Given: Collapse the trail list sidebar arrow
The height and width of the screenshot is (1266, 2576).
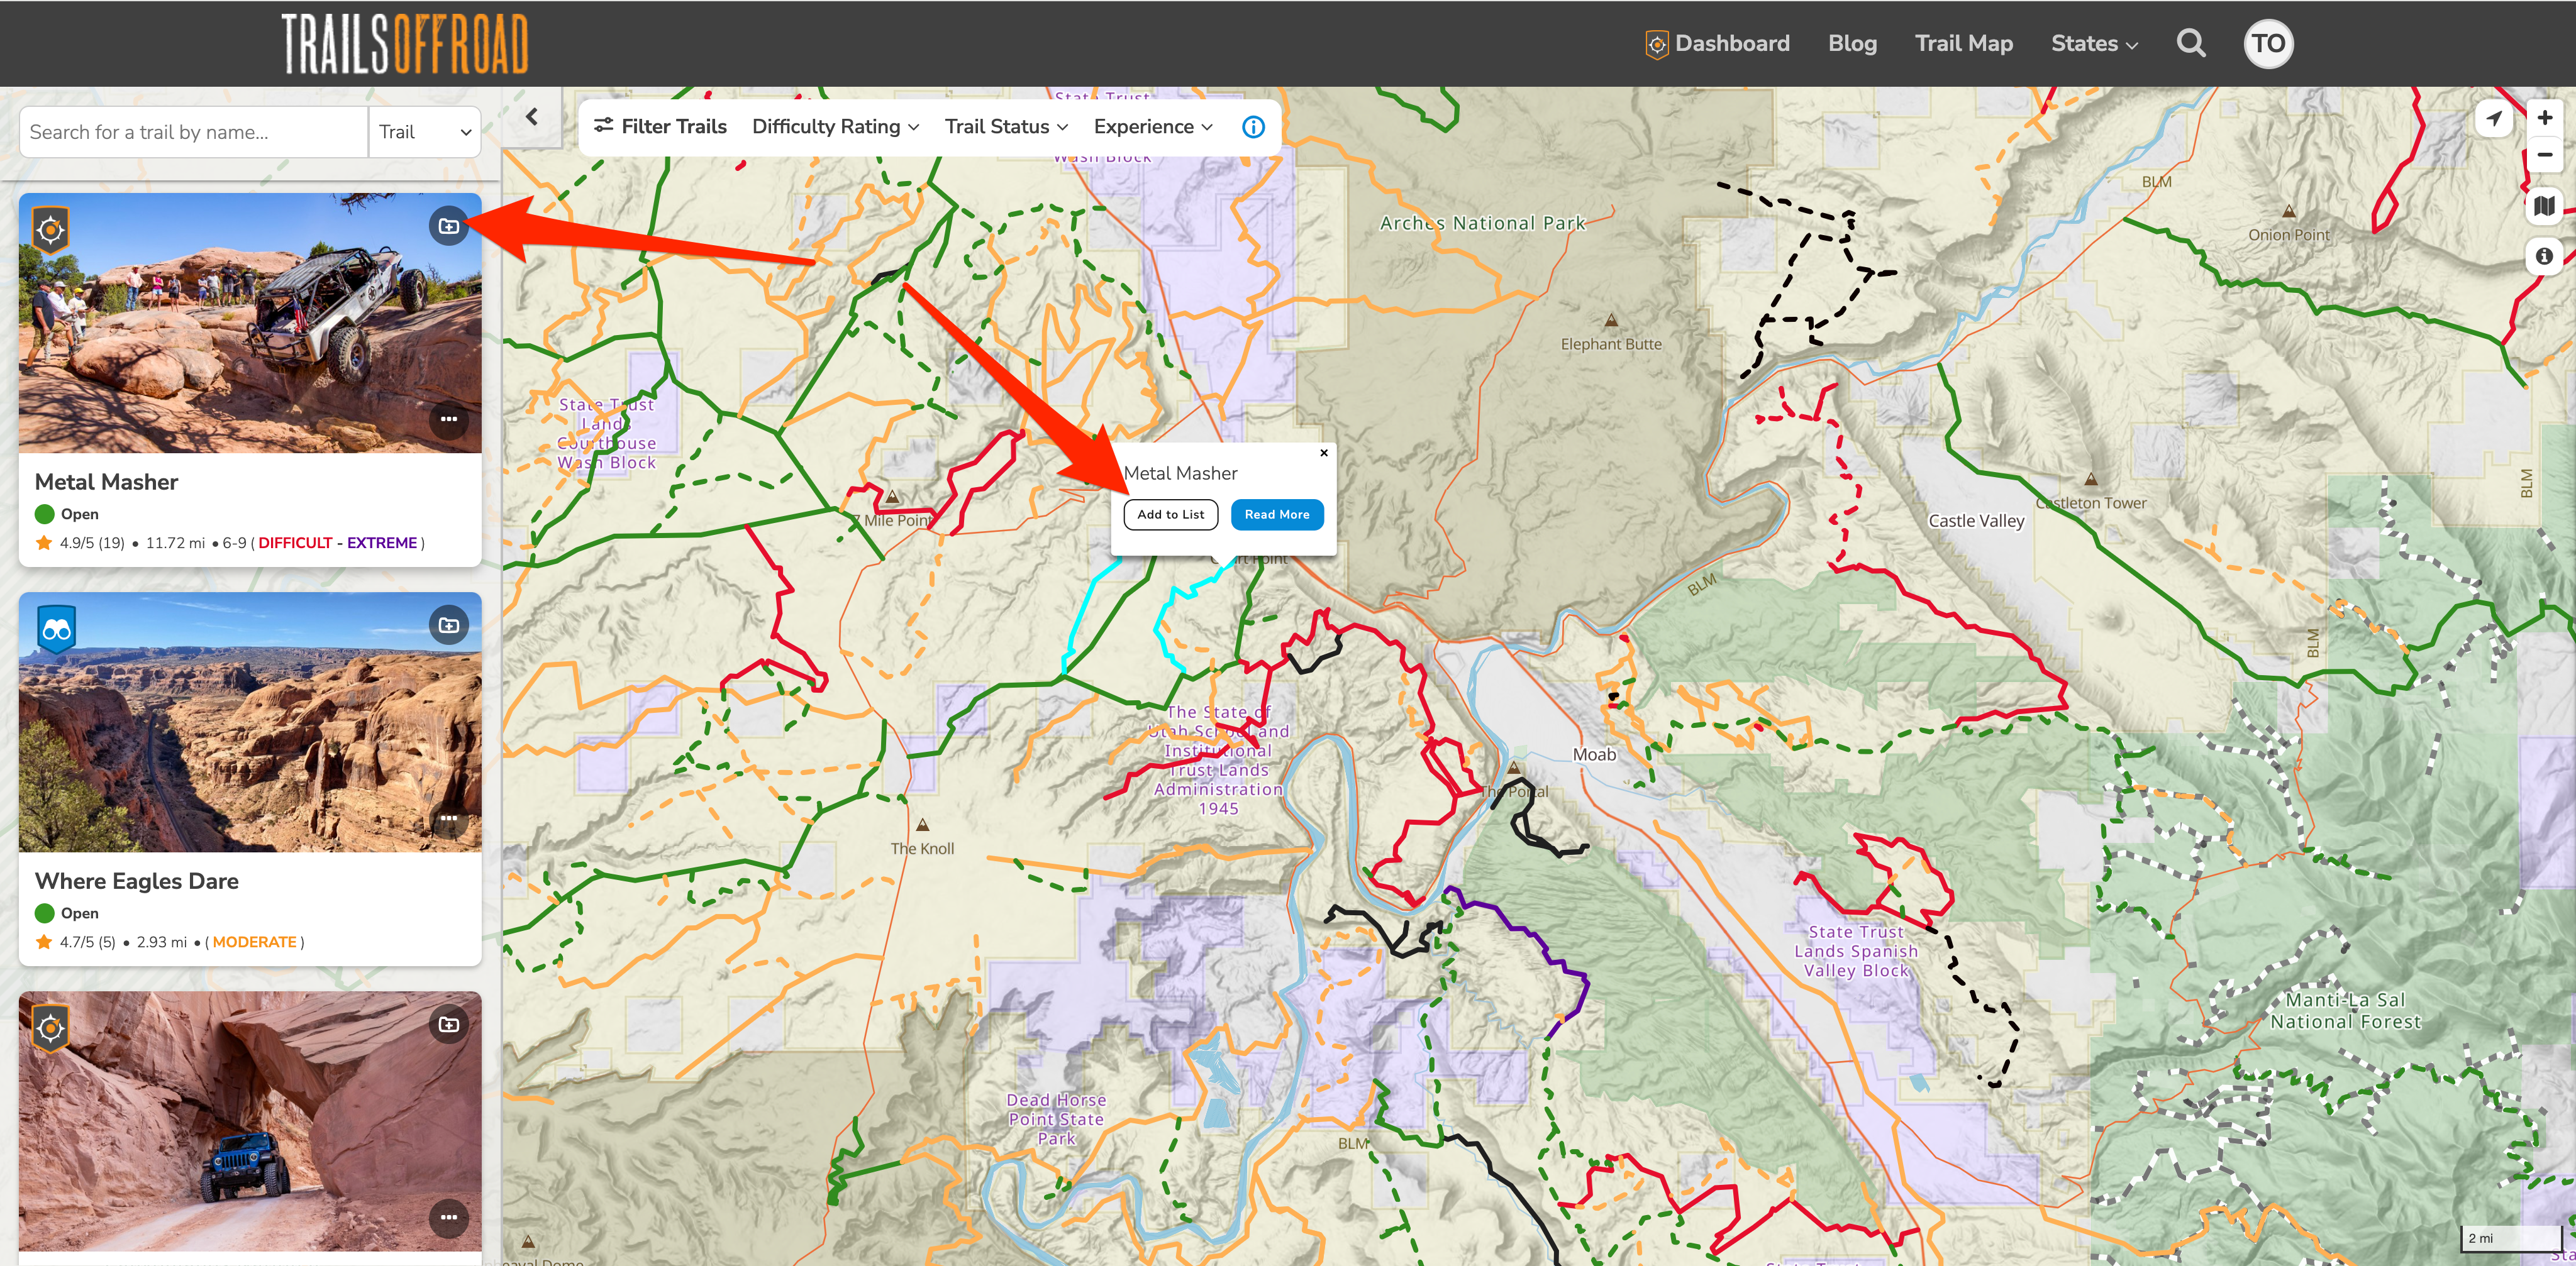Looking at the screenshot, I should click(x=532, y=117).
